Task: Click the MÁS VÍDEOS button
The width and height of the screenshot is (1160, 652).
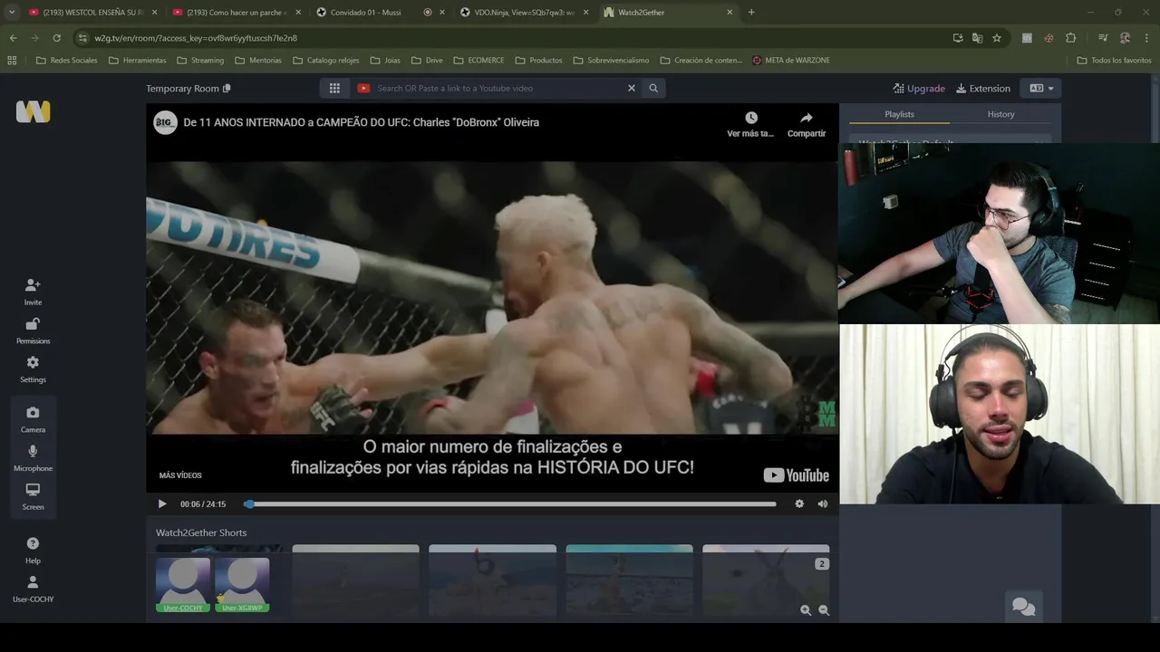Action: tap(180, 475)
